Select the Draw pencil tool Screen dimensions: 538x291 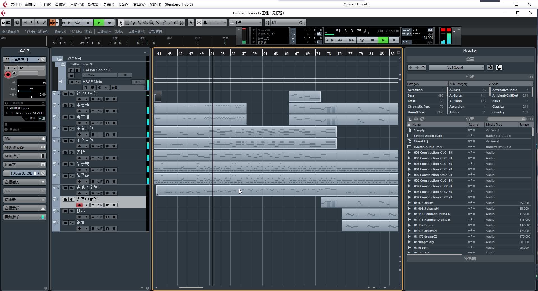164,23
